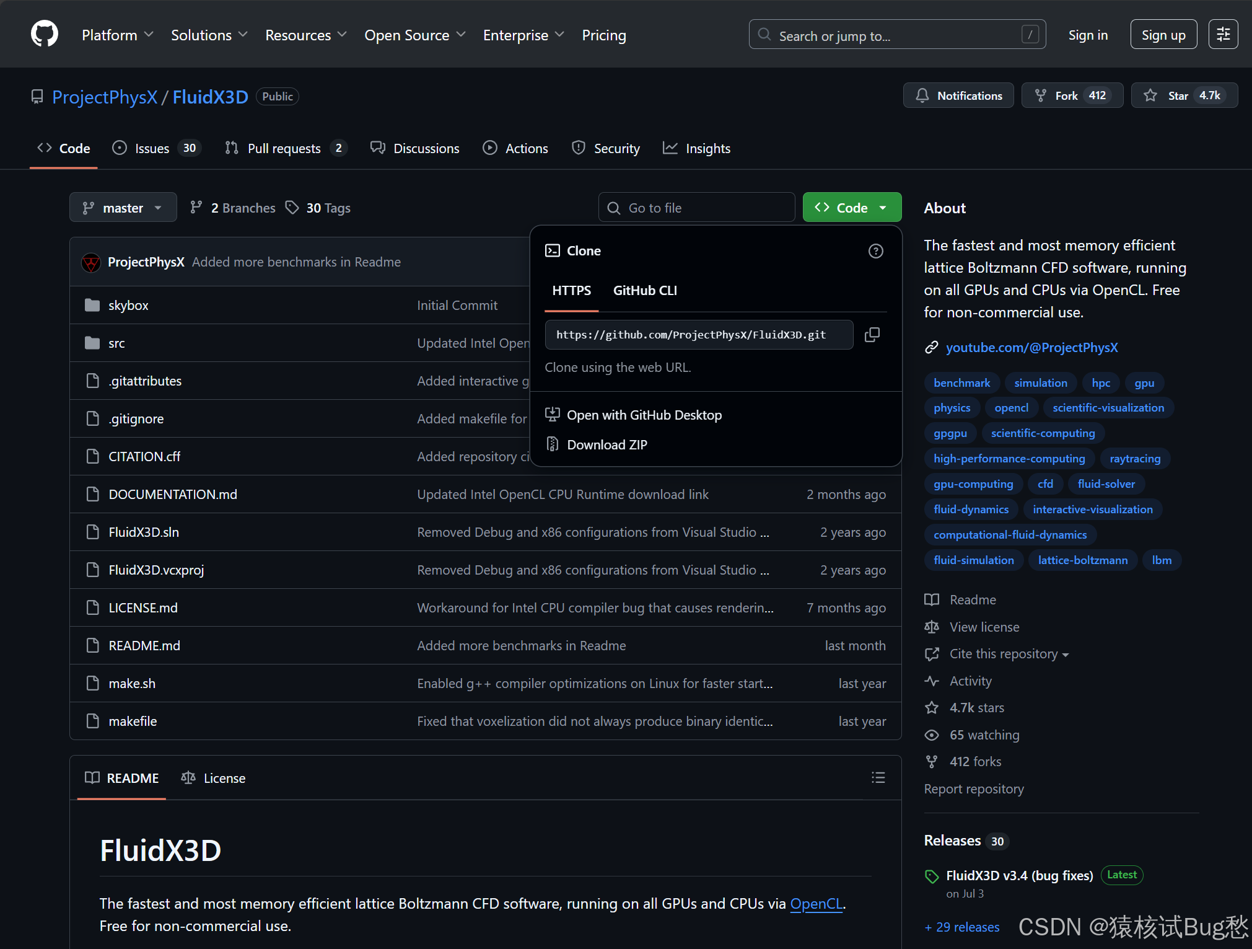Open the youtube.com/@ProjectPhysX link
The image size is (1252, 949).
click(x=1031, y=347)
